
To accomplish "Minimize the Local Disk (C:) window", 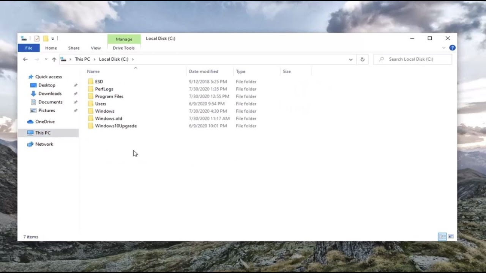I will click(x=412, y=38).
